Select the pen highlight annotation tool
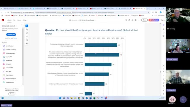The image size is (190, 107). (27, 33)
